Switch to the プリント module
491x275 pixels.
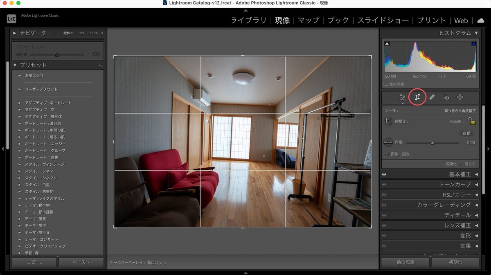[x=432, y=20]
